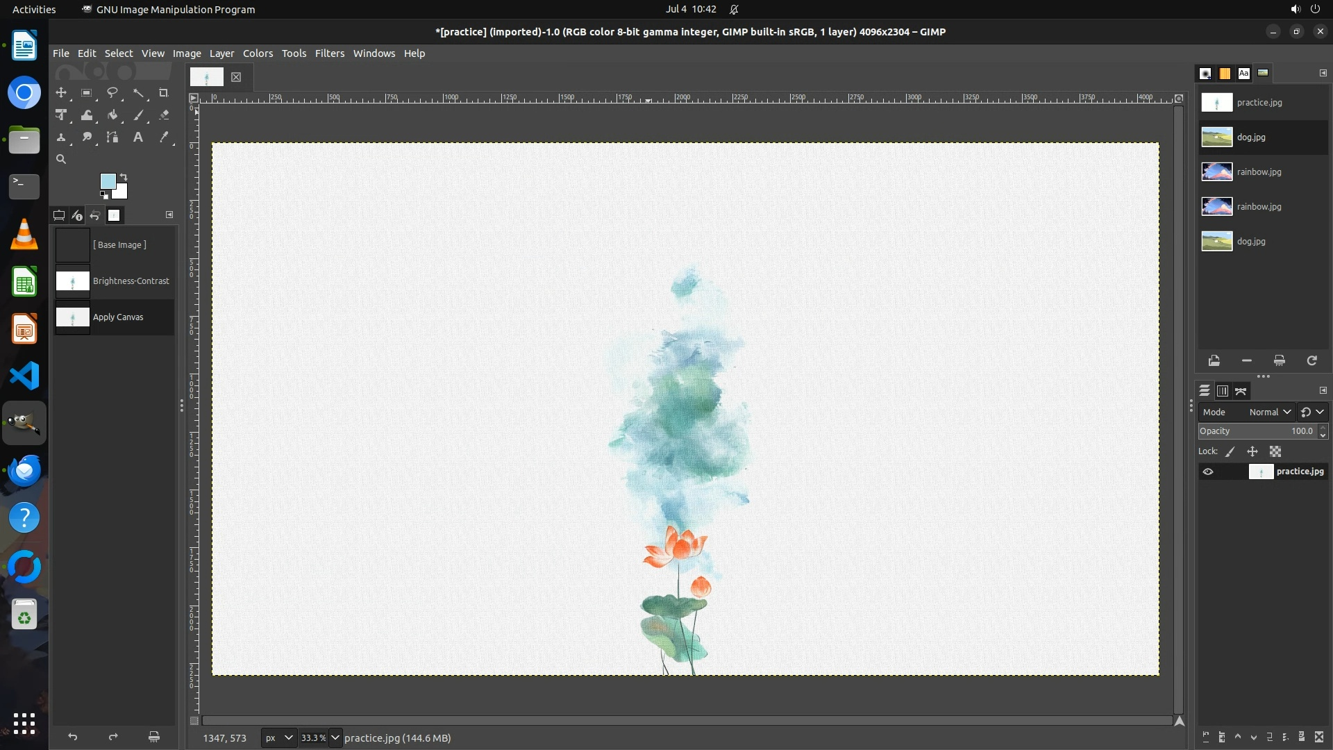Open the zoom percentage dropdown
The image size is (1333, 750).
click(335, 737)
